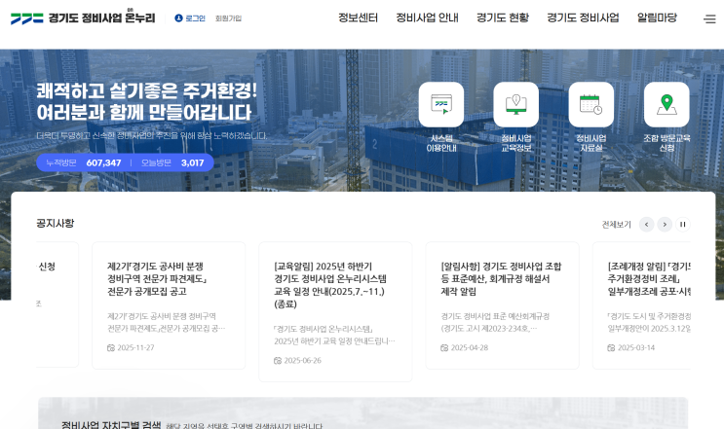Open the 정보센터 menu
The height and width of the screenshot is (429, 724).
coord(358,18)
